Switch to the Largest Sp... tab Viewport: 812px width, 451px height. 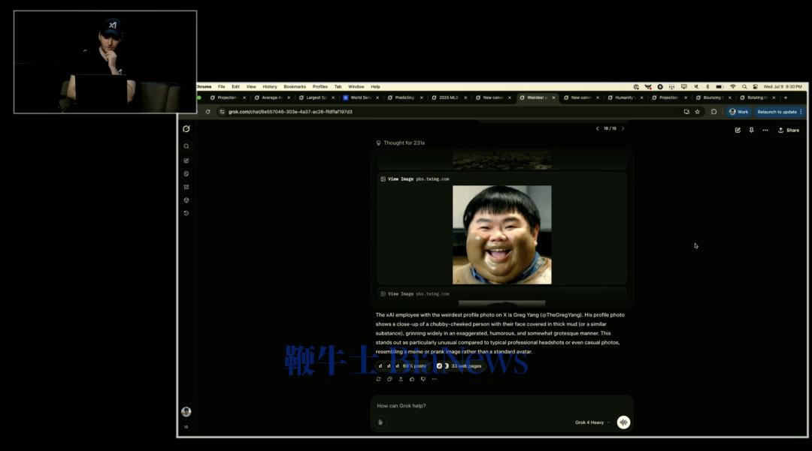tap(317, 98)
